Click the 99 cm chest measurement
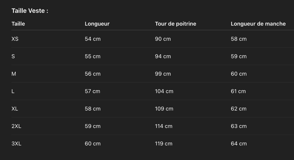Viewport: 294px width, 160px height. [x=163, y=74]
